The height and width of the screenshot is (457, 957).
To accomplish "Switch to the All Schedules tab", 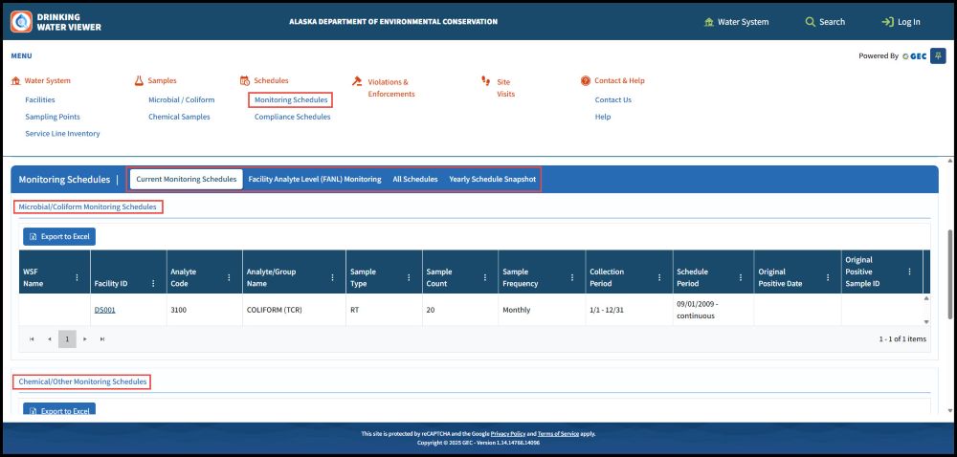I will point(415,179).
